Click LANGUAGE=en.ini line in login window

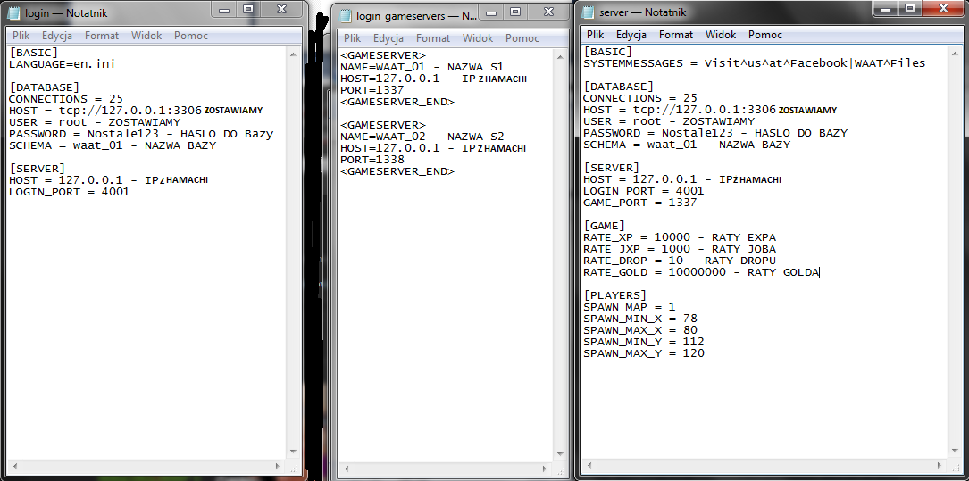62,64
